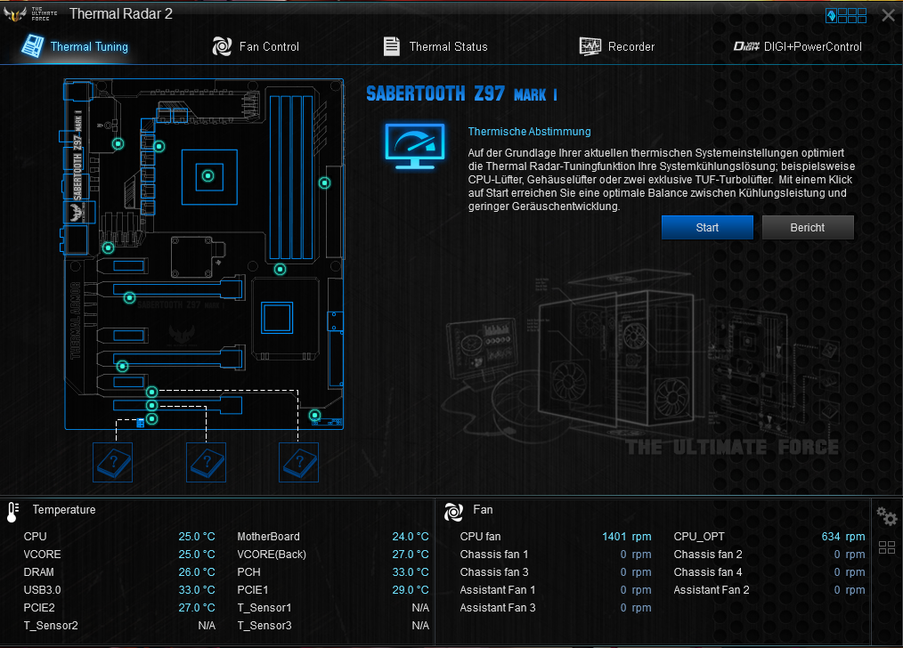The height and width of the screenshot is (648, 903).
Task: Click the CPU fan 1401 rpm value
Action: pos(627,537)
